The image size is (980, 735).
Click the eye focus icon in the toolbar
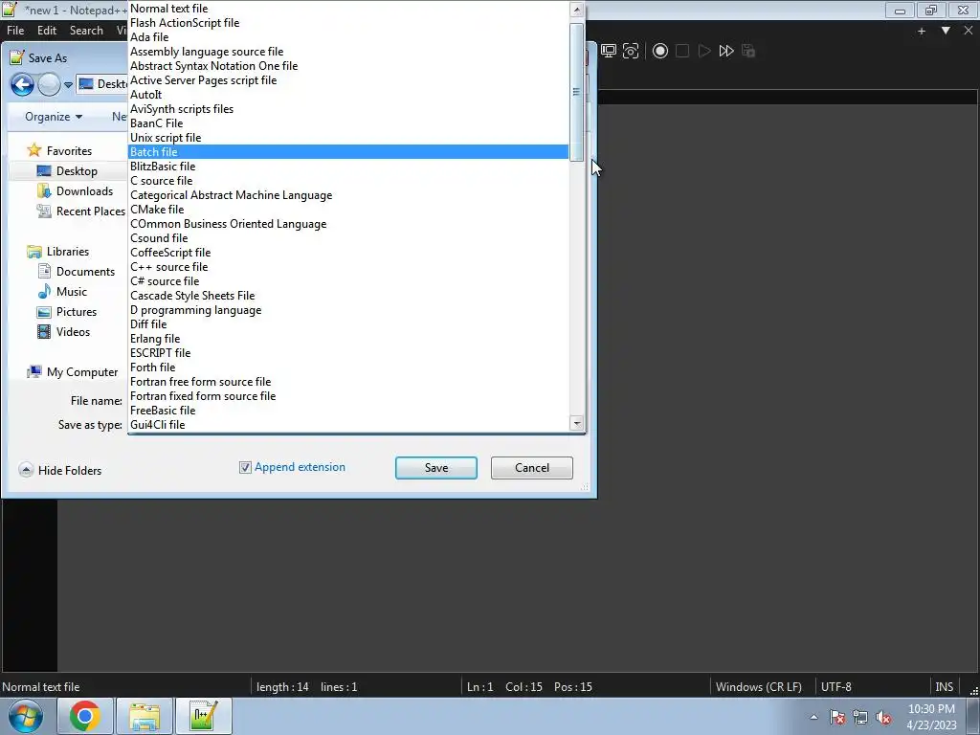coord(631,52)
